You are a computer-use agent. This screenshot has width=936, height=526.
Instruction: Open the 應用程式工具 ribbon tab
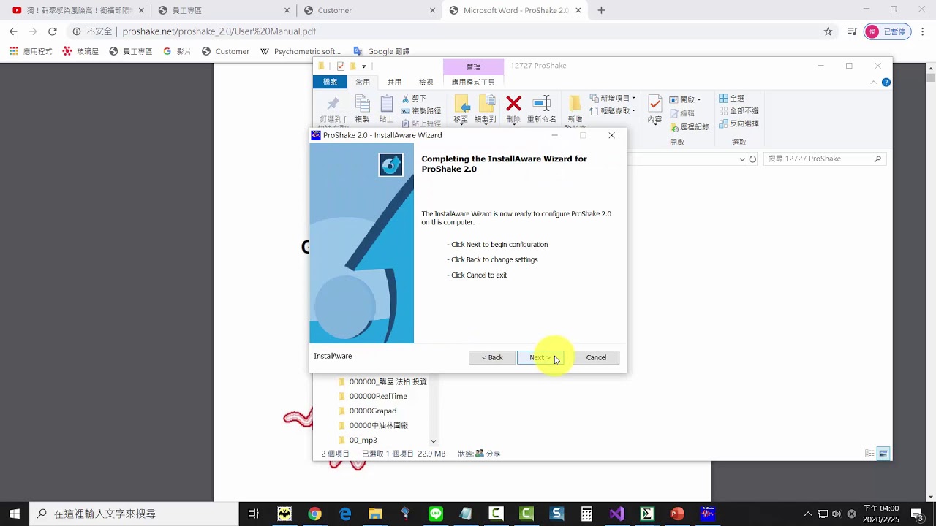pyautogui.click(x=473, y=82)
